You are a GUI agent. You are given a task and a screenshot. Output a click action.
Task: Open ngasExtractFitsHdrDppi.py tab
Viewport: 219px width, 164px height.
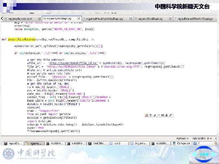195,19
